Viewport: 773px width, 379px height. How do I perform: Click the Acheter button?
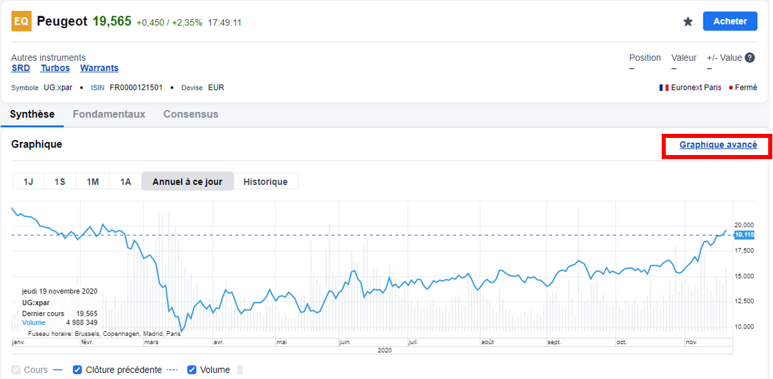pyautogui.click(x=730, y=21)
